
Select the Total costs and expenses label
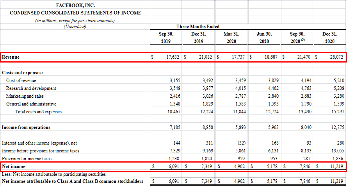(38, 112)
